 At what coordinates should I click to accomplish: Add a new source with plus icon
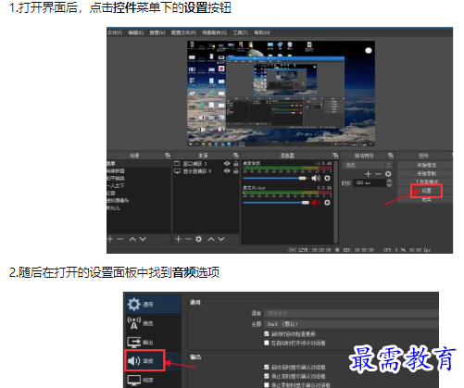click(178, 239)
